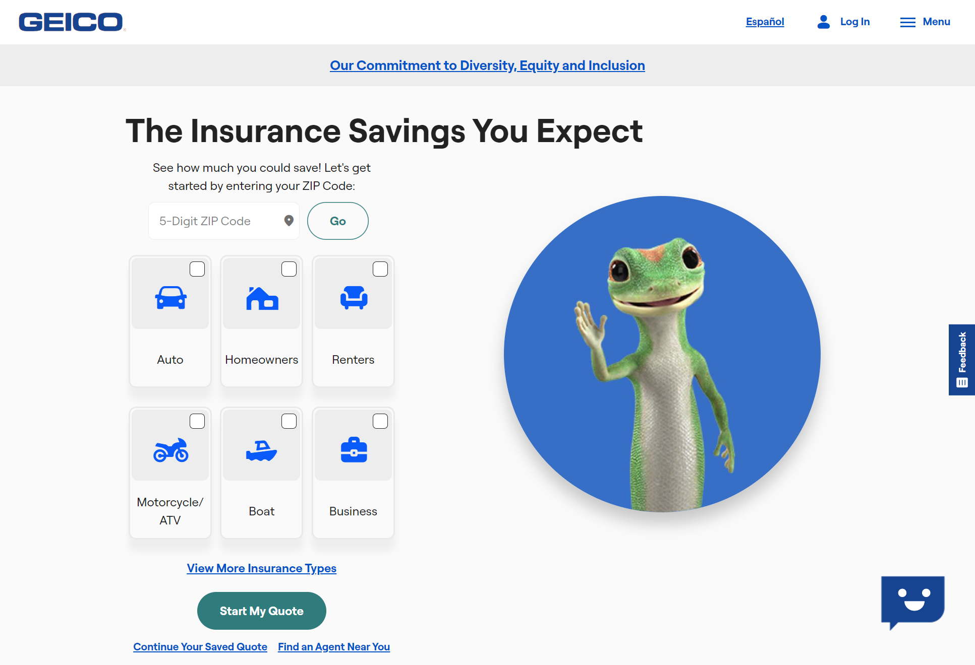This screenshot has height=665, width=975.
Task: Click Find an Agent Near You link
Action: coord(333,646)
